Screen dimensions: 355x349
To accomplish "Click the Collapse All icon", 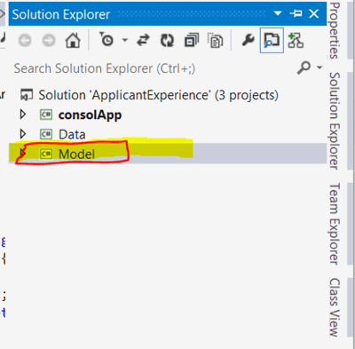I will 192,40.
